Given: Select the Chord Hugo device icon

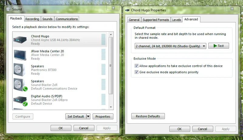Looking at the screenshot, I should (20, 40).
